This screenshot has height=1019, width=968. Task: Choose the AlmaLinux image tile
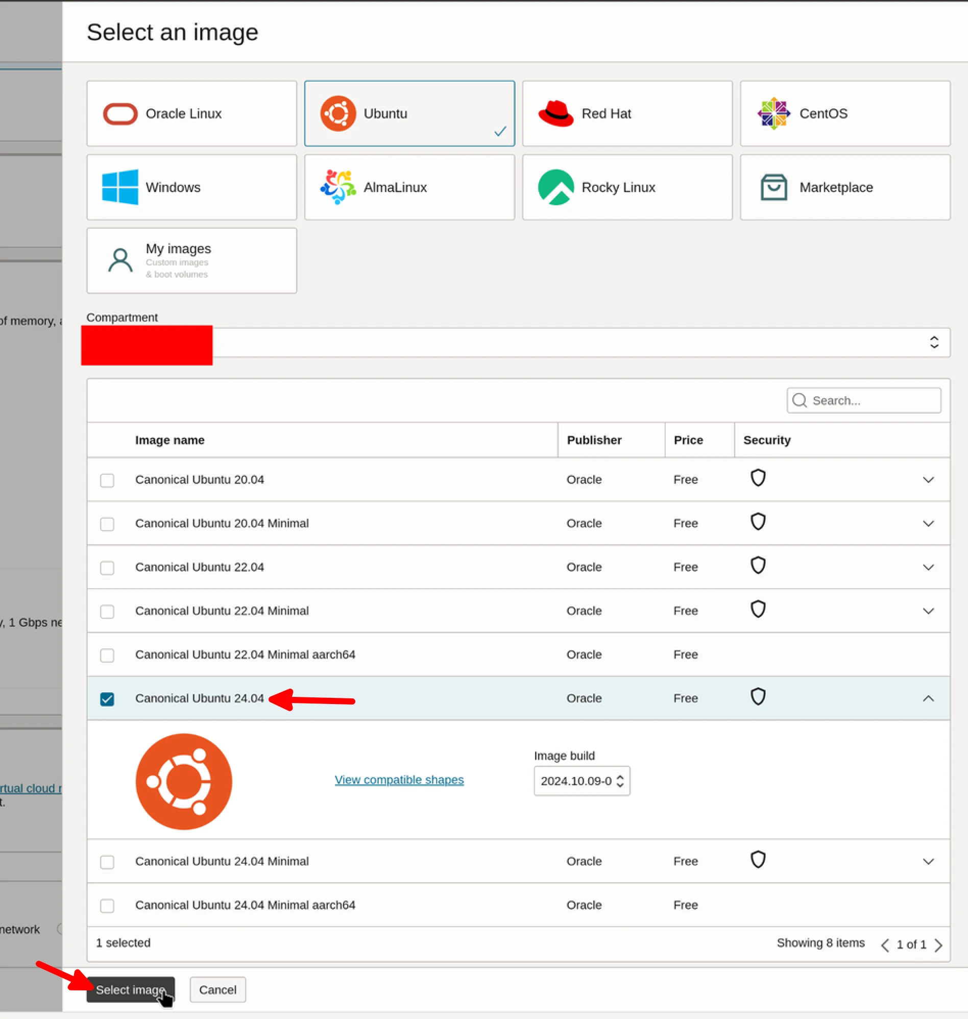pos(409,187)
